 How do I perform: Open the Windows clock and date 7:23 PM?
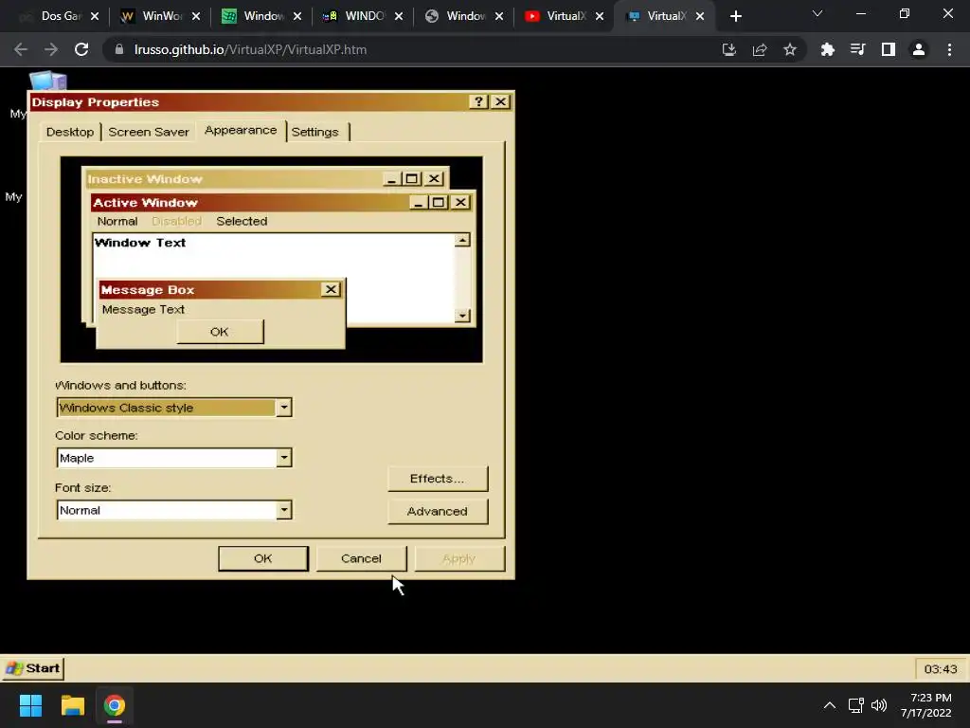pyautogui.click(x=926, y=705)
